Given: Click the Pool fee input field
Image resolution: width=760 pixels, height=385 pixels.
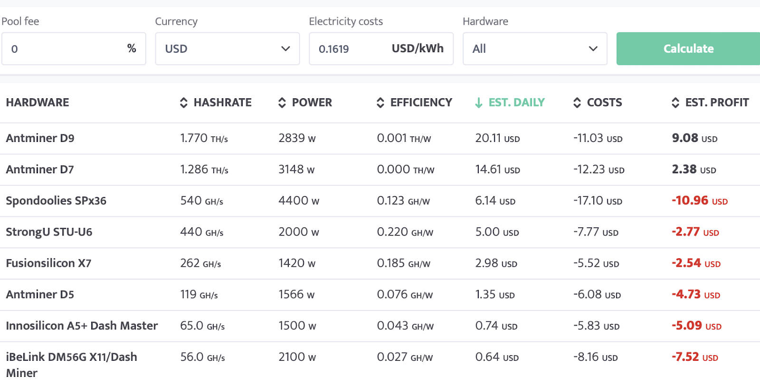Looking at the screenshot, I should point(74,48).
